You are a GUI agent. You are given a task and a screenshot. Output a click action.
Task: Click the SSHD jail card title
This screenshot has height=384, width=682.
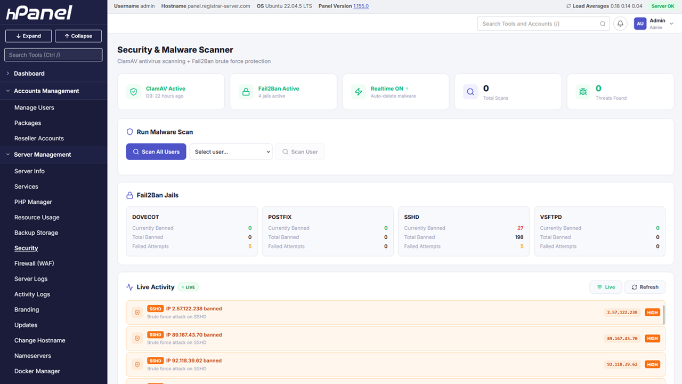[412, 217]
